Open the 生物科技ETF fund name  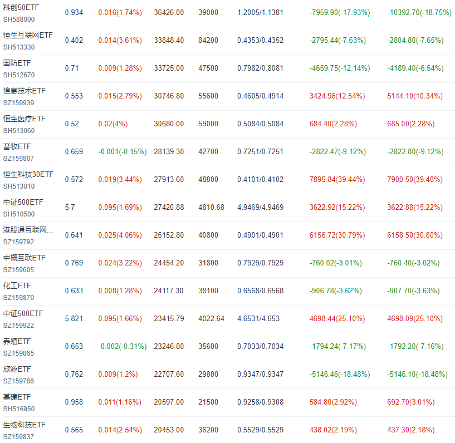pos(24,425)
